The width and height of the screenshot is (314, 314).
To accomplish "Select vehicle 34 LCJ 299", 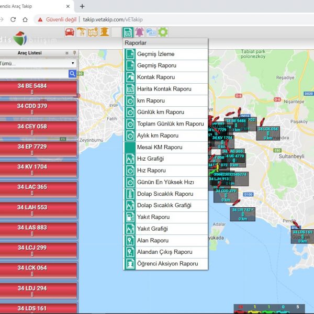I will pos(38,250).
